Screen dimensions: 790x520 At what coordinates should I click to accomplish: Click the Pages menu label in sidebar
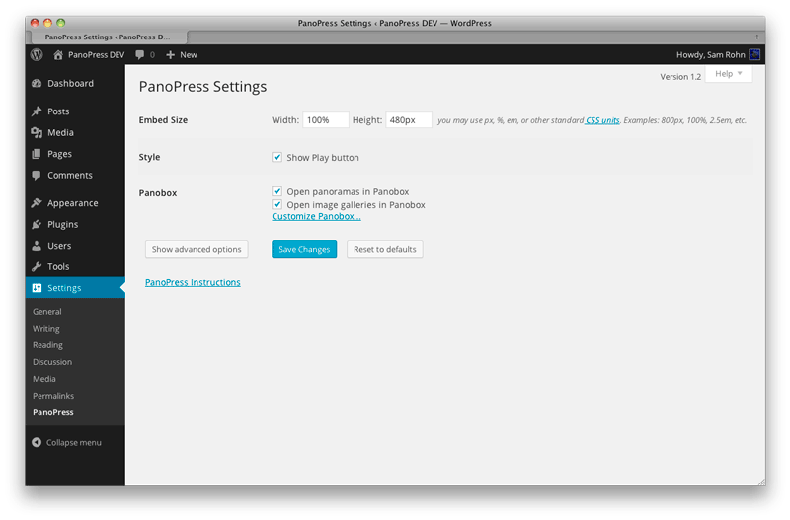[x=59, y=154]
